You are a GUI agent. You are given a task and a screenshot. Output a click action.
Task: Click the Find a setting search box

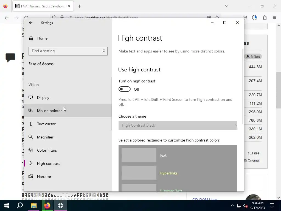coord(68,51)
